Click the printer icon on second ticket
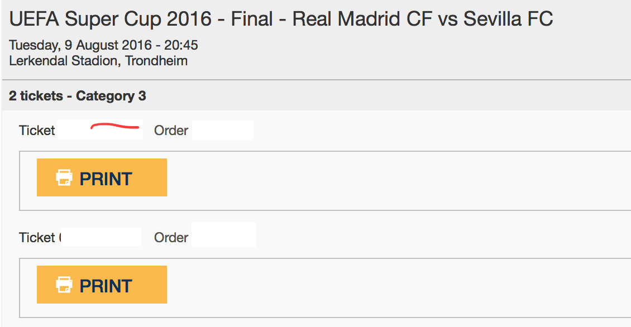The height and width of the screenshot is (327, 631). click(x=64, y=285)
